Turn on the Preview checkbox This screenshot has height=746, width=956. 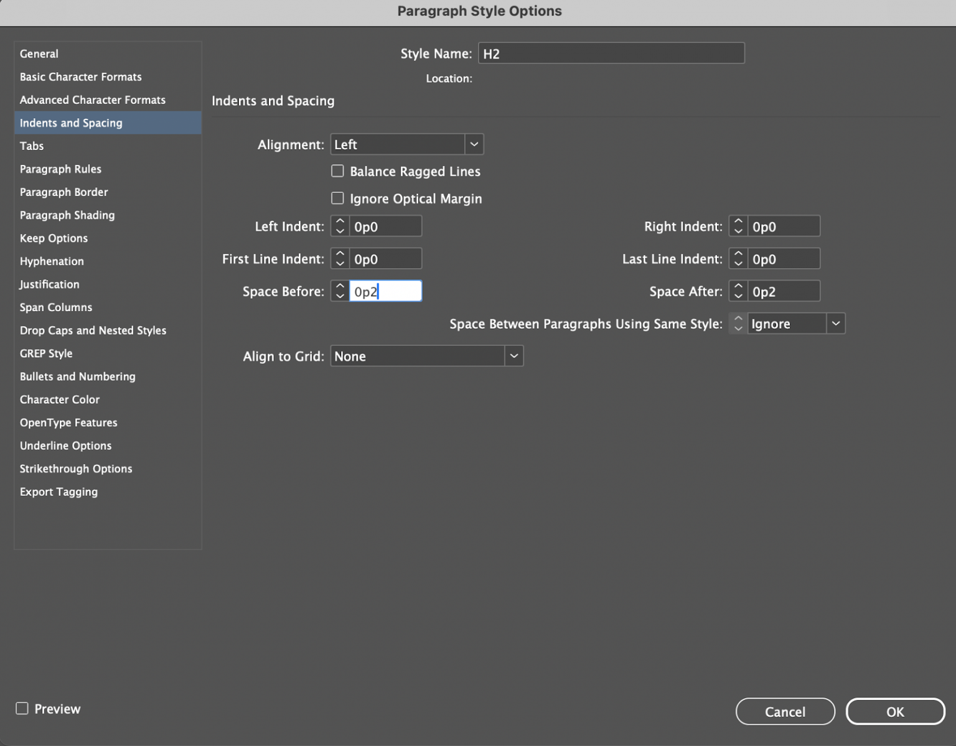(x=22, y=708)
